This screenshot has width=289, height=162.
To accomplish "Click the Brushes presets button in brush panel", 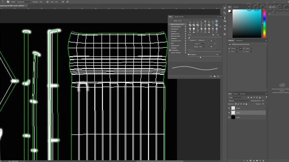I will pyautogui.click(x=177, y=21).
